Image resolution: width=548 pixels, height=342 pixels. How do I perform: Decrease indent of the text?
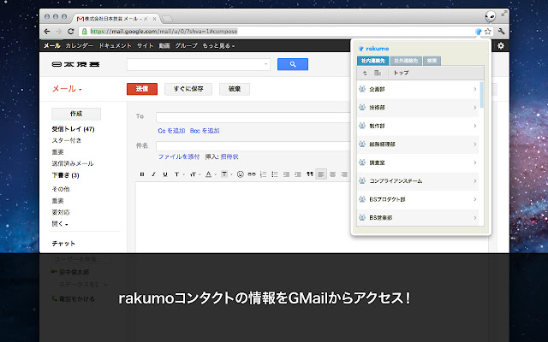click(286, 174)
